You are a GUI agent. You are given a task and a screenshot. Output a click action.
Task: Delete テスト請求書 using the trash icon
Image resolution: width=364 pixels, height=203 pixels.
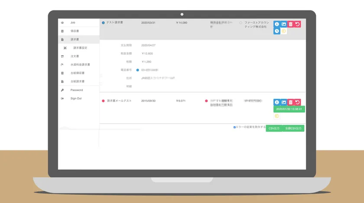(x=290, y=24)
